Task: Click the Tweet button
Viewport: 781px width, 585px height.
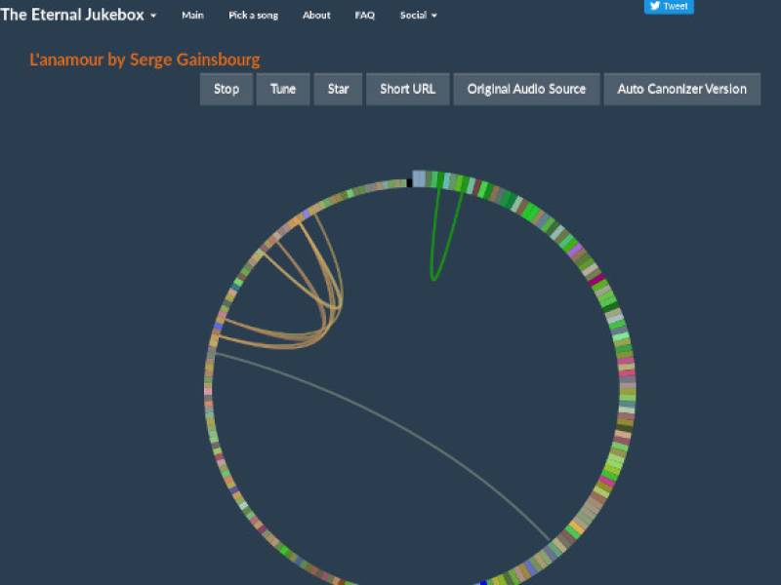Action: [669, 7]
